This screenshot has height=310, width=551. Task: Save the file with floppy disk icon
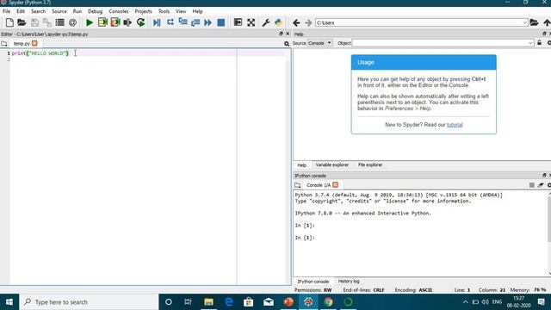[34, 22]
